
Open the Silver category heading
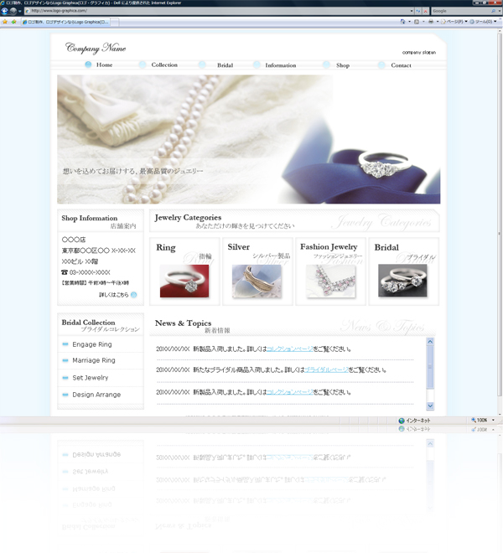click(239, 247)
